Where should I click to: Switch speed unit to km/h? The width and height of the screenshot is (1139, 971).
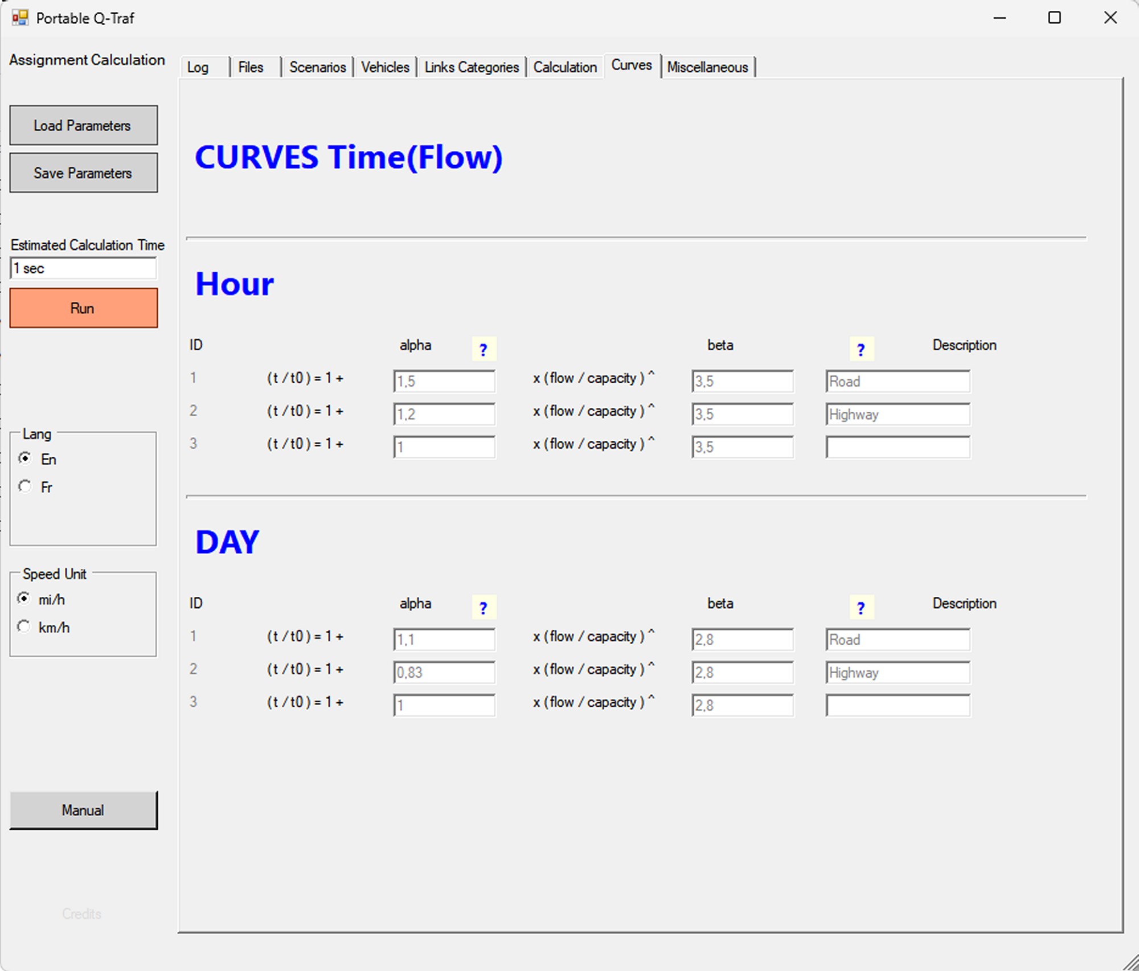pos(24,626)
